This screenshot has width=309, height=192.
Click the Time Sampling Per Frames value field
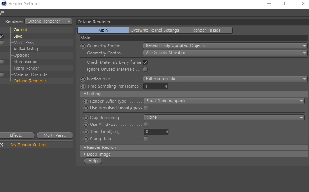coord(154,86)
